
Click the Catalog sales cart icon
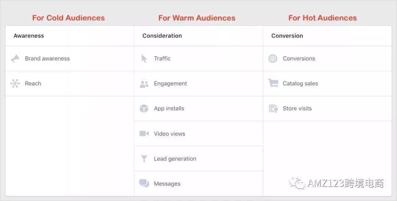click(x=273, y=83)
